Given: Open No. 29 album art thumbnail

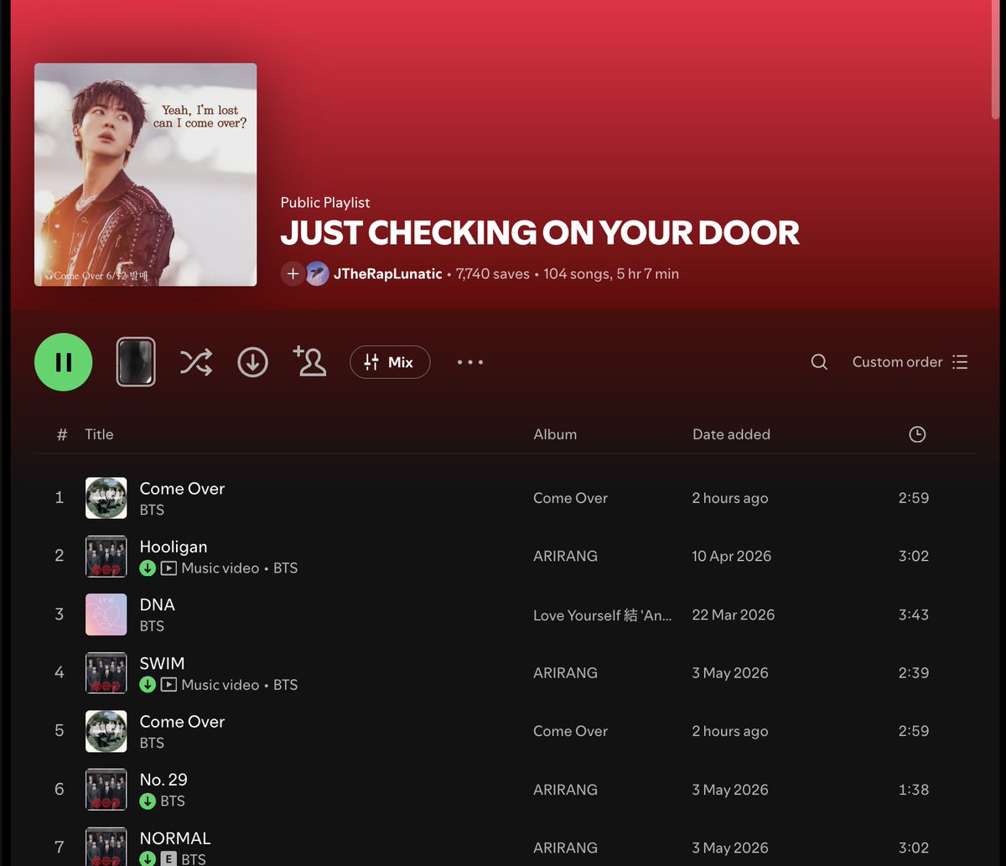Looking at the screenshot, I should (x=106, y=789).
